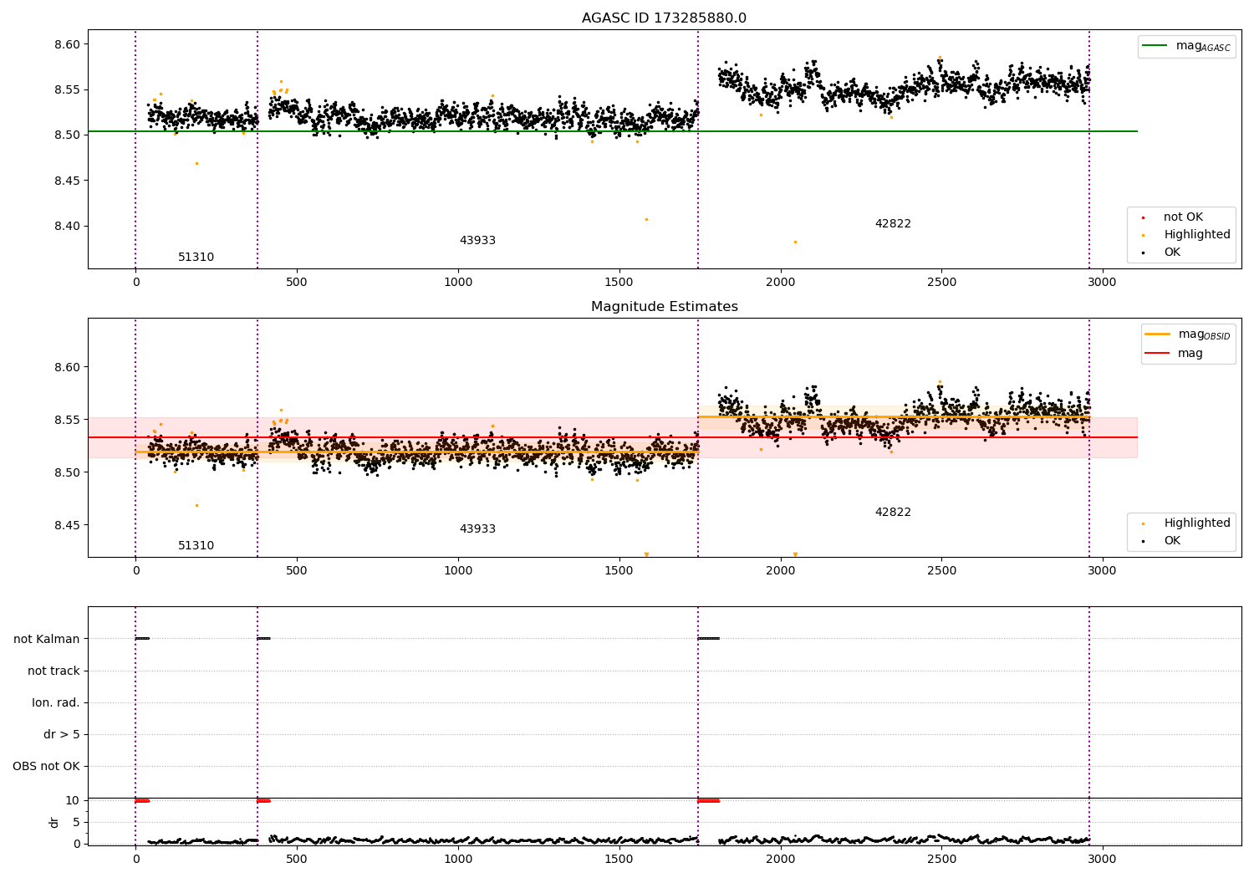The height and width of the screenshot is (878, 1254).
Task: Click the 'not OK' legend entry in top plot
Action: (x=1172, y=217)
